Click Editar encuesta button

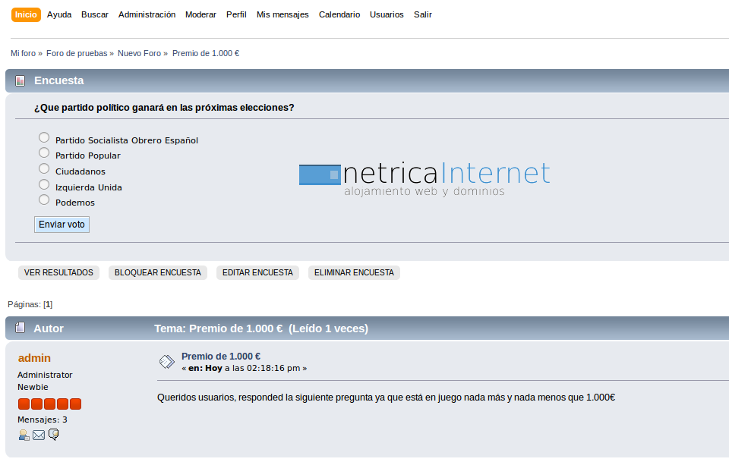click(x=257, y=272)
